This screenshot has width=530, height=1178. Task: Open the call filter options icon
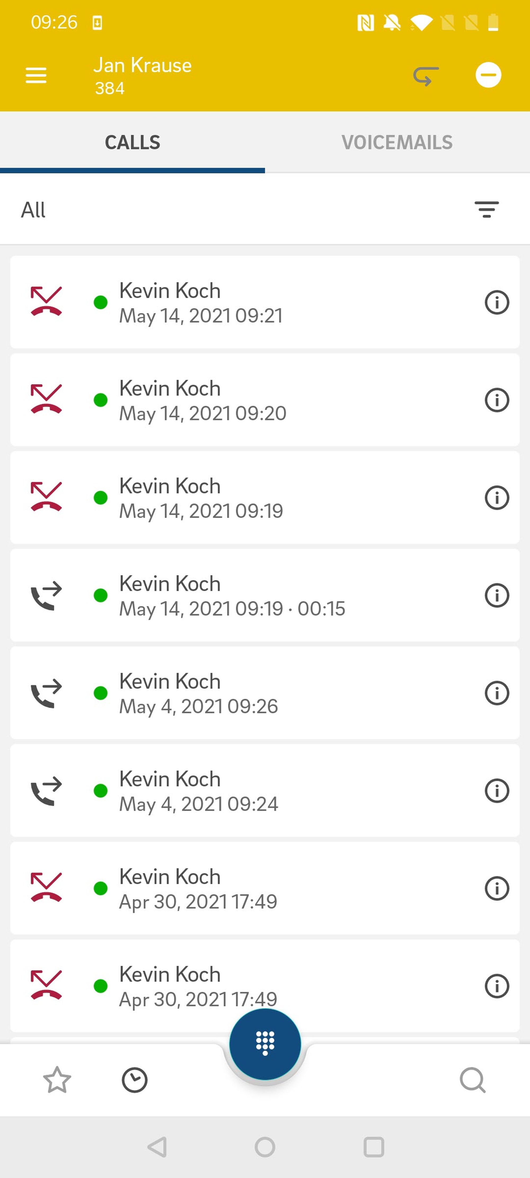(x=486, y=210)
